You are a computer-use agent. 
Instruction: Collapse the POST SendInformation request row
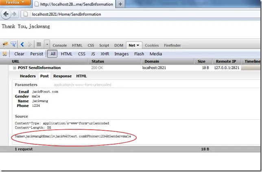coord(15,68)
